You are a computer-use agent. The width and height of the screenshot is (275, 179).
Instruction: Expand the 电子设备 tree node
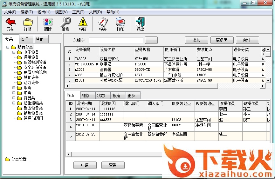[14, 52]
